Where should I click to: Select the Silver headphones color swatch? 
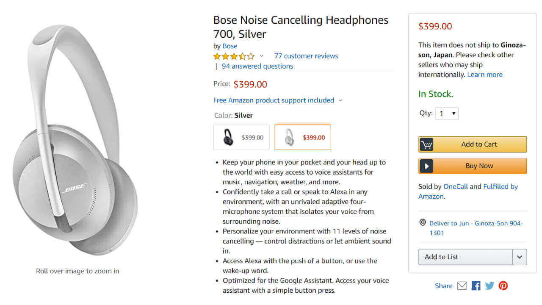(x=303, y=137)
